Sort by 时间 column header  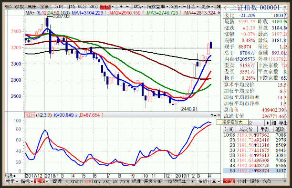point(229,129)
